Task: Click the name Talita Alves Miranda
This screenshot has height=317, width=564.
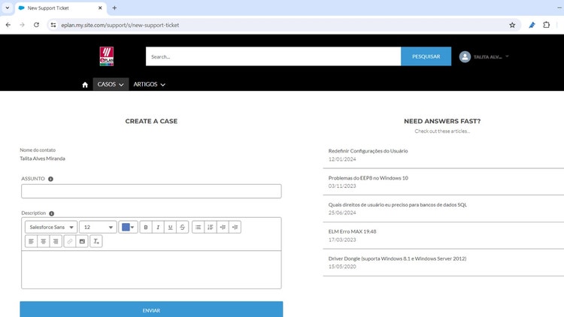Action: [42, 158]
